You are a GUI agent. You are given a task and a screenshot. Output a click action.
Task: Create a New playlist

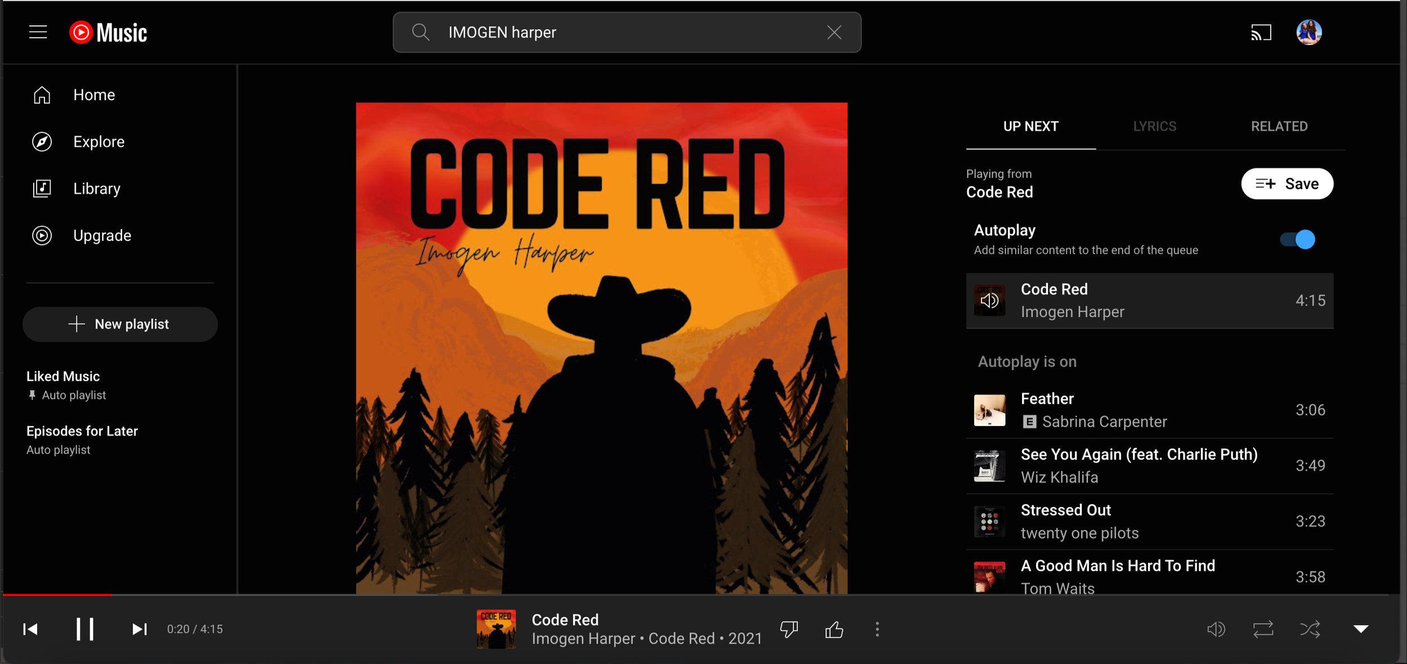pyautogui.click(x=120, y=324)
